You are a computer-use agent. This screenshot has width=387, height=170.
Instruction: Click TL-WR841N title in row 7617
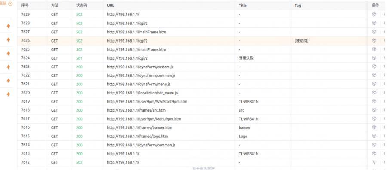(x=249, y=119)
